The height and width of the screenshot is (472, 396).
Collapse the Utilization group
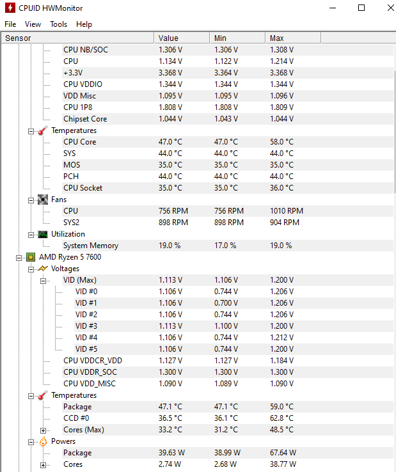[x=31, y=235]
